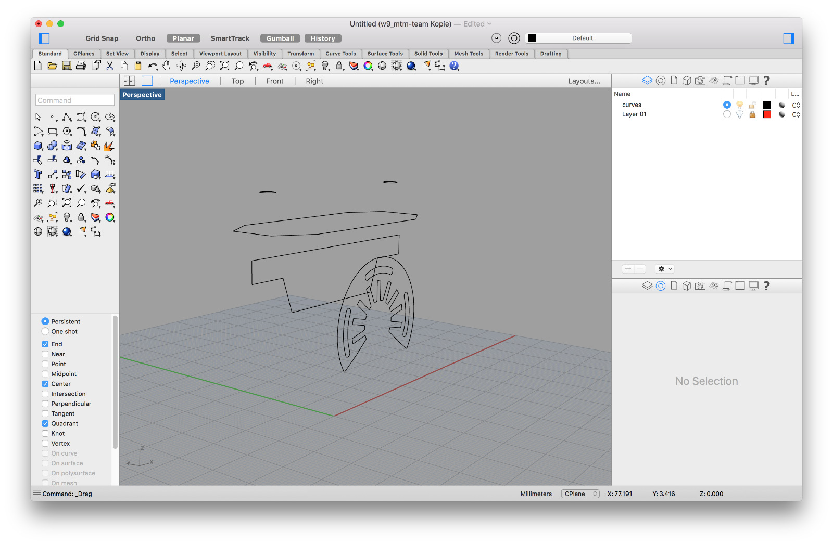
Task: Select the Ellipse tool in left palette
Action: [110, 117]
